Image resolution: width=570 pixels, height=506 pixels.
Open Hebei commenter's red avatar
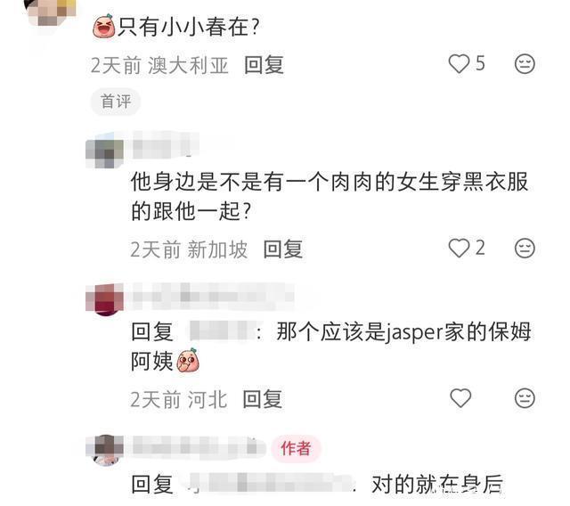coord(105,300)
